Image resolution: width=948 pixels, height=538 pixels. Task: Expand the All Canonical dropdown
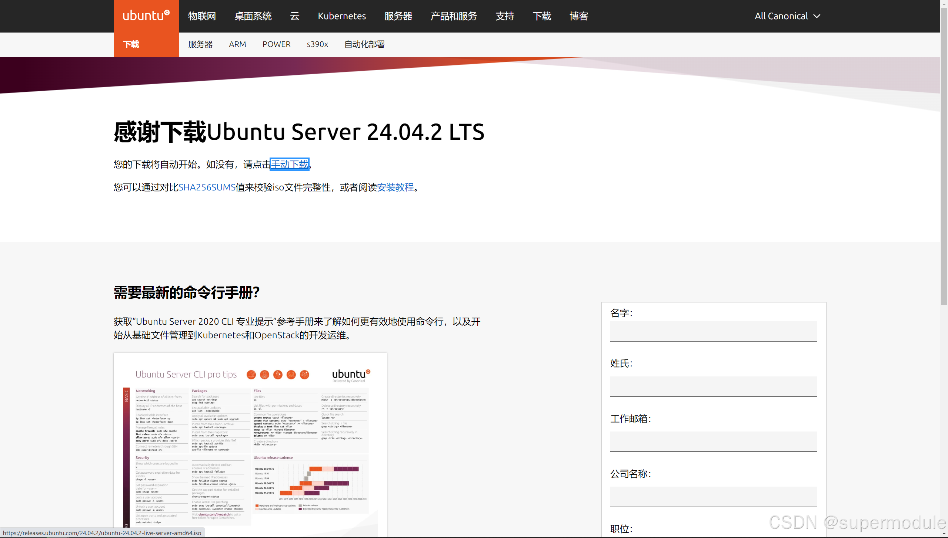(x=787, y=16)
